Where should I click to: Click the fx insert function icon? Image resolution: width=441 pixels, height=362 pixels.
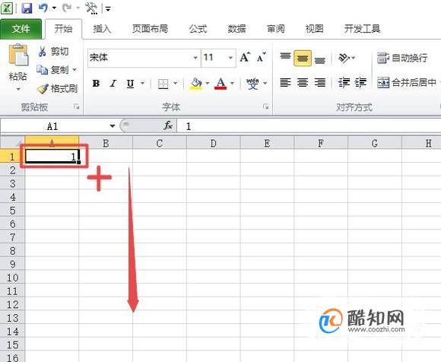(168, 125)
